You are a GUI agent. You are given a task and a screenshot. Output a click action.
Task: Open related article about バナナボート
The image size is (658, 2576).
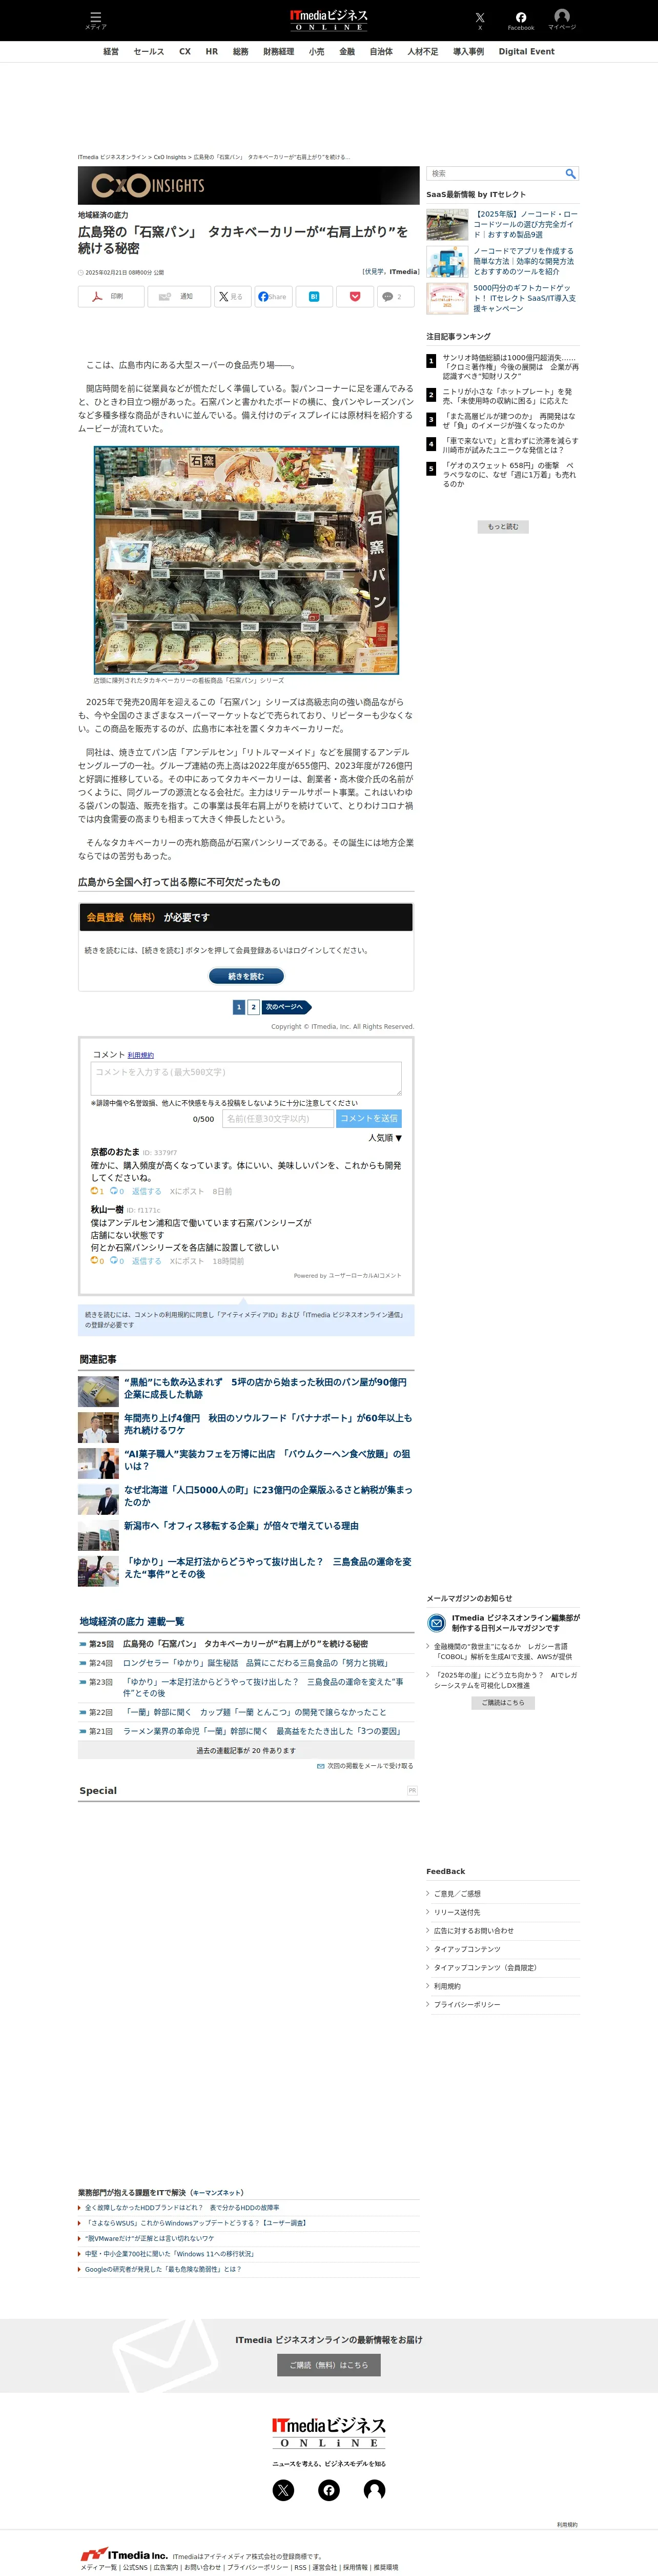[x=268, y=1424]
